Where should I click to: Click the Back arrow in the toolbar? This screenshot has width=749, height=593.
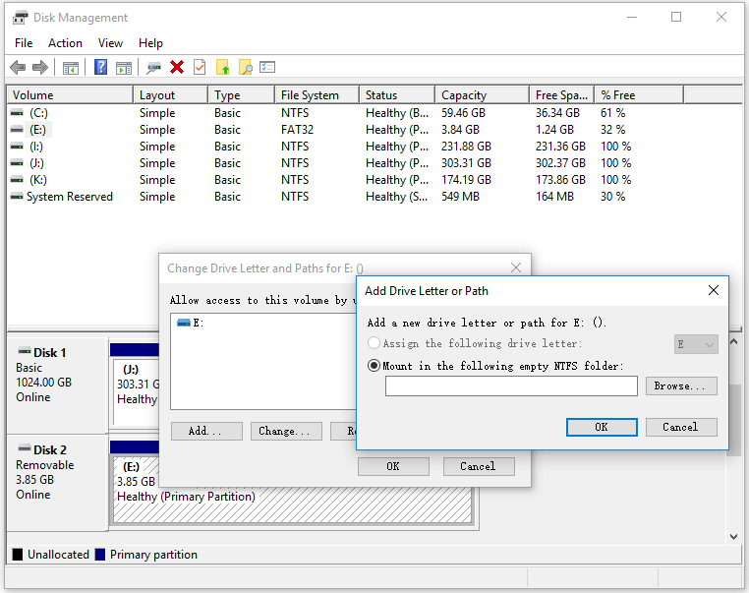click(18, 67)
